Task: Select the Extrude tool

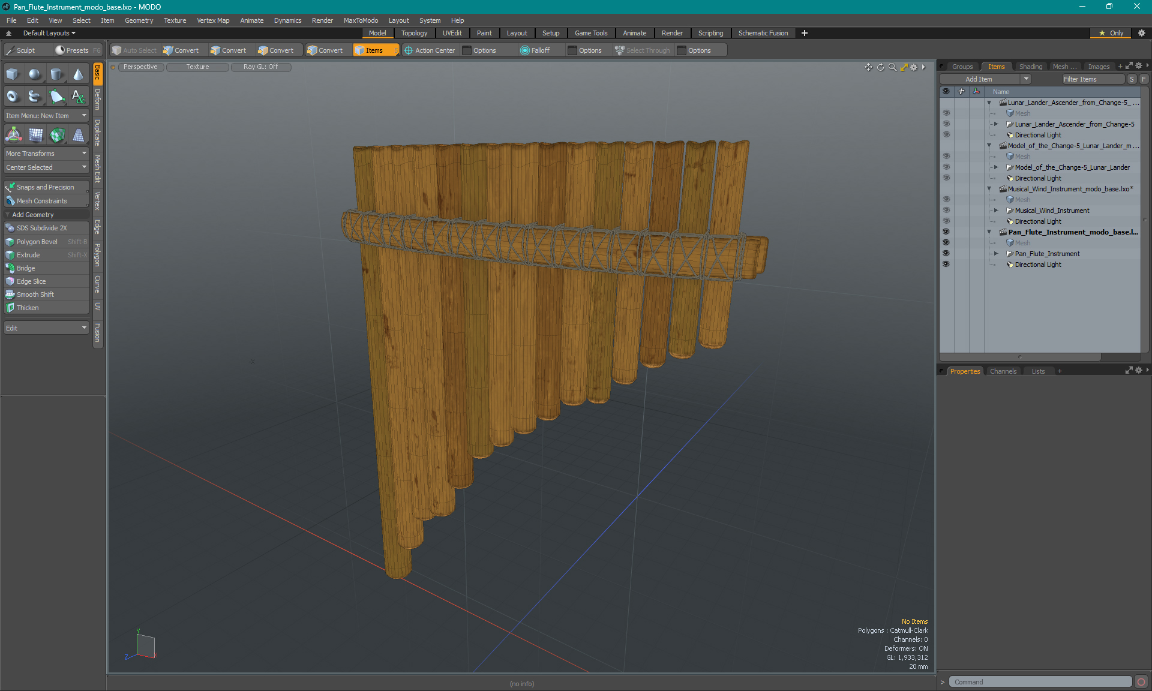Action: point(27,255)
